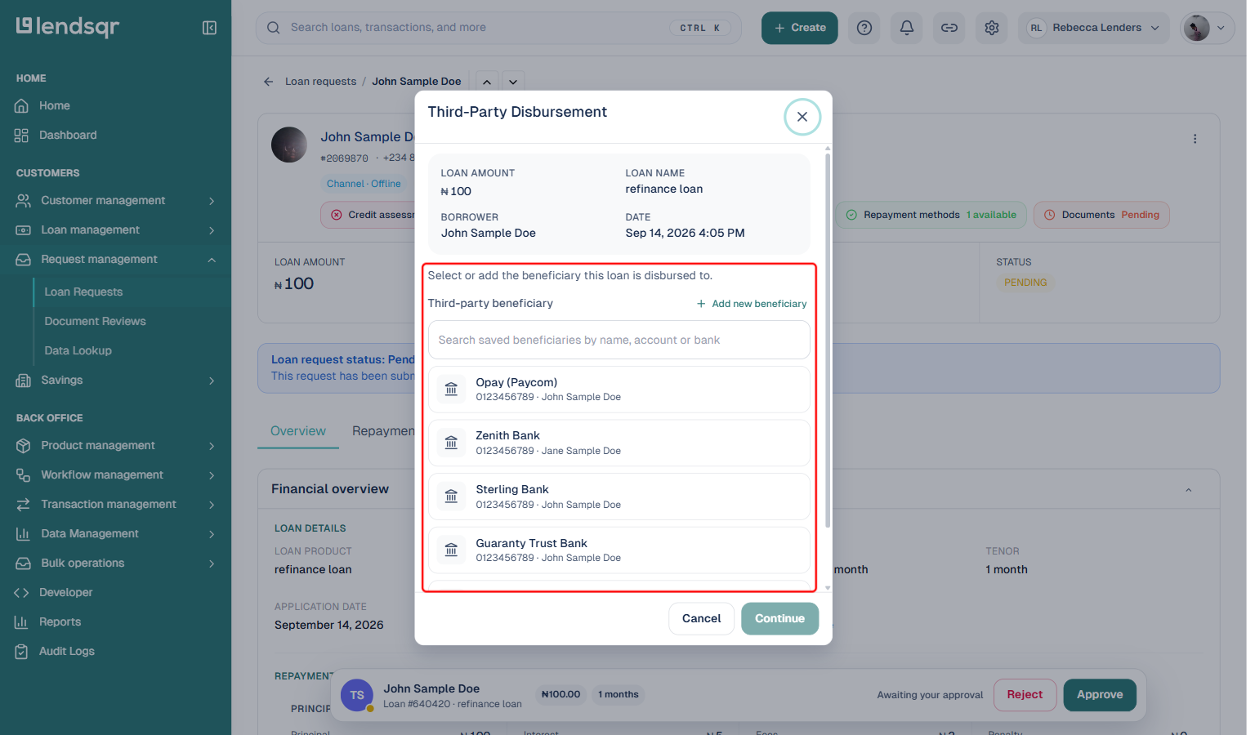The width and height of the screenshot is (1255, 735).
Task: Open settings gear icon
Action: pos(992,28)
